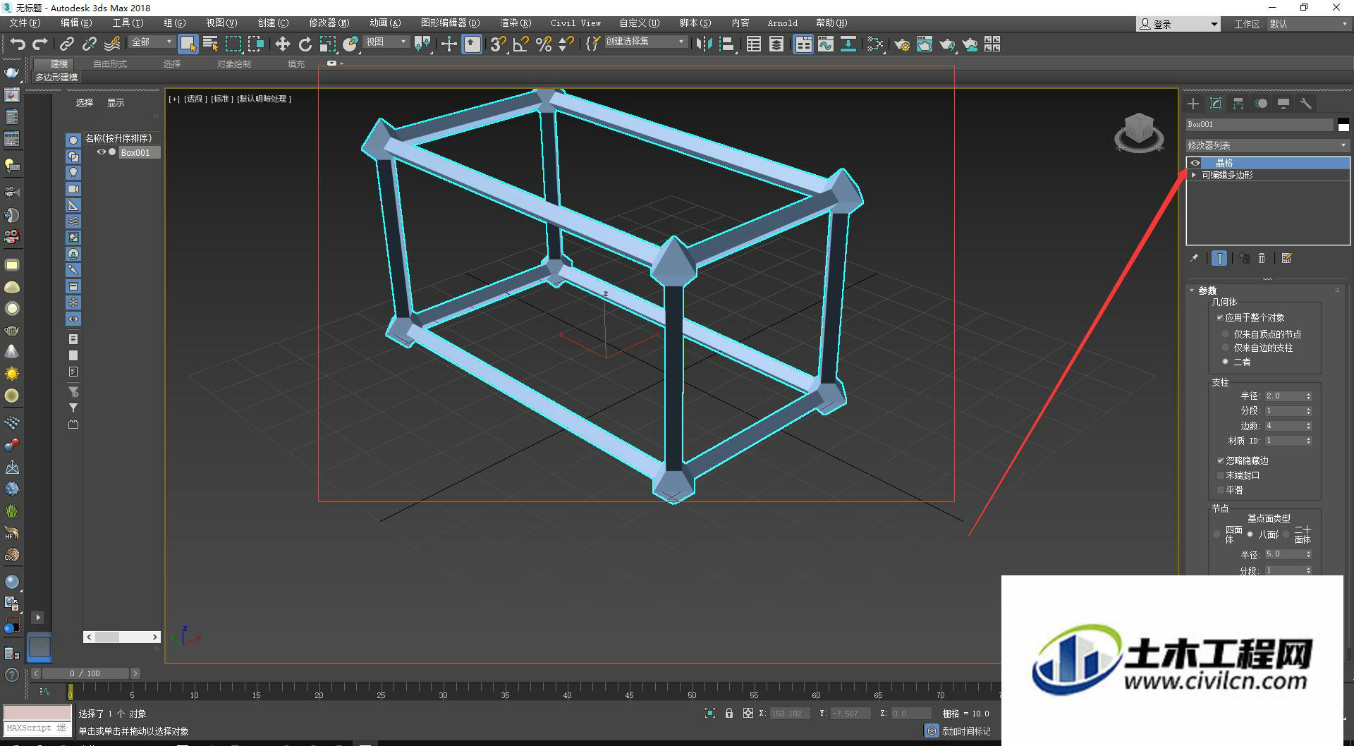The image size is (1354, 746).
Task: Open Select by Name dialog icon
Action: click(210, 44)
